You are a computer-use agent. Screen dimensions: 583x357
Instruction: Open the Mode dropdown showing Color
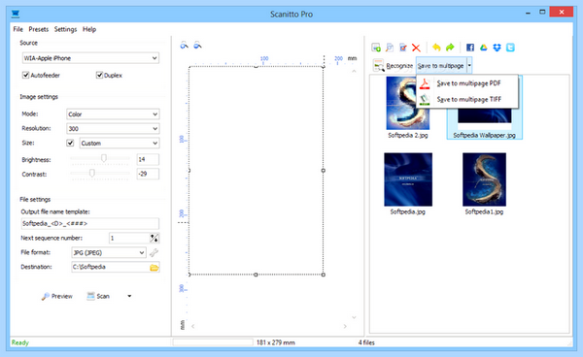point(113,114)
